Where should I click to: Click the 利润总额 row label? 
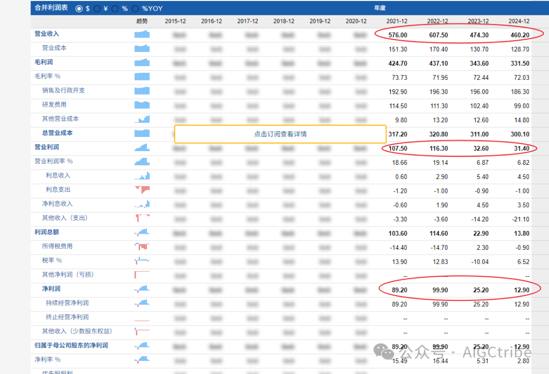(x=47, y=232)
